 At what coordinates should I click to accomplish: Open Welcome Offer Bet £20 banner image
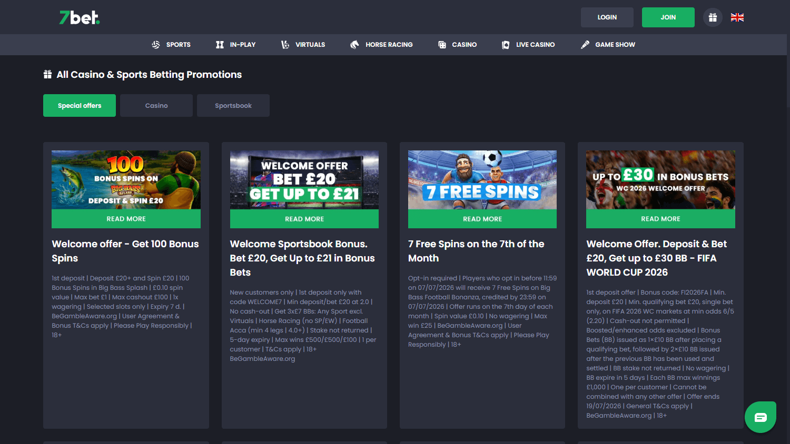click(304, 180)
